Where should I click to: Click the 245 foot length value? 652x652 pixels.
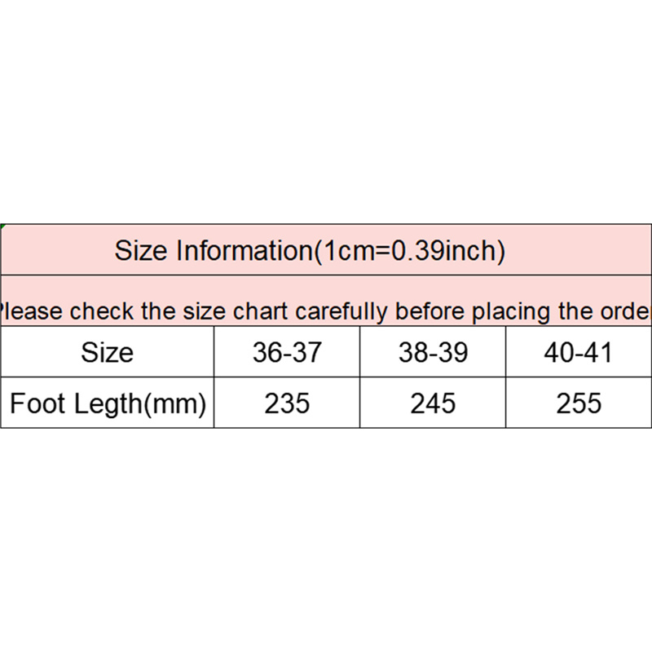[433, 403]
